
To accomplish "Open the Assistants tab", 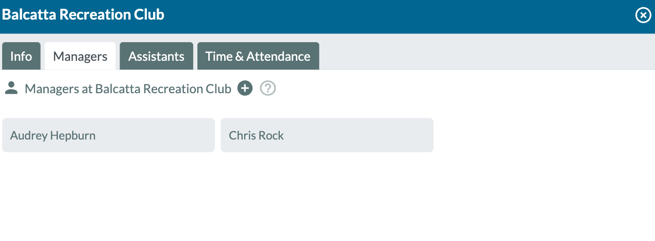I will (x=156, y=56).
